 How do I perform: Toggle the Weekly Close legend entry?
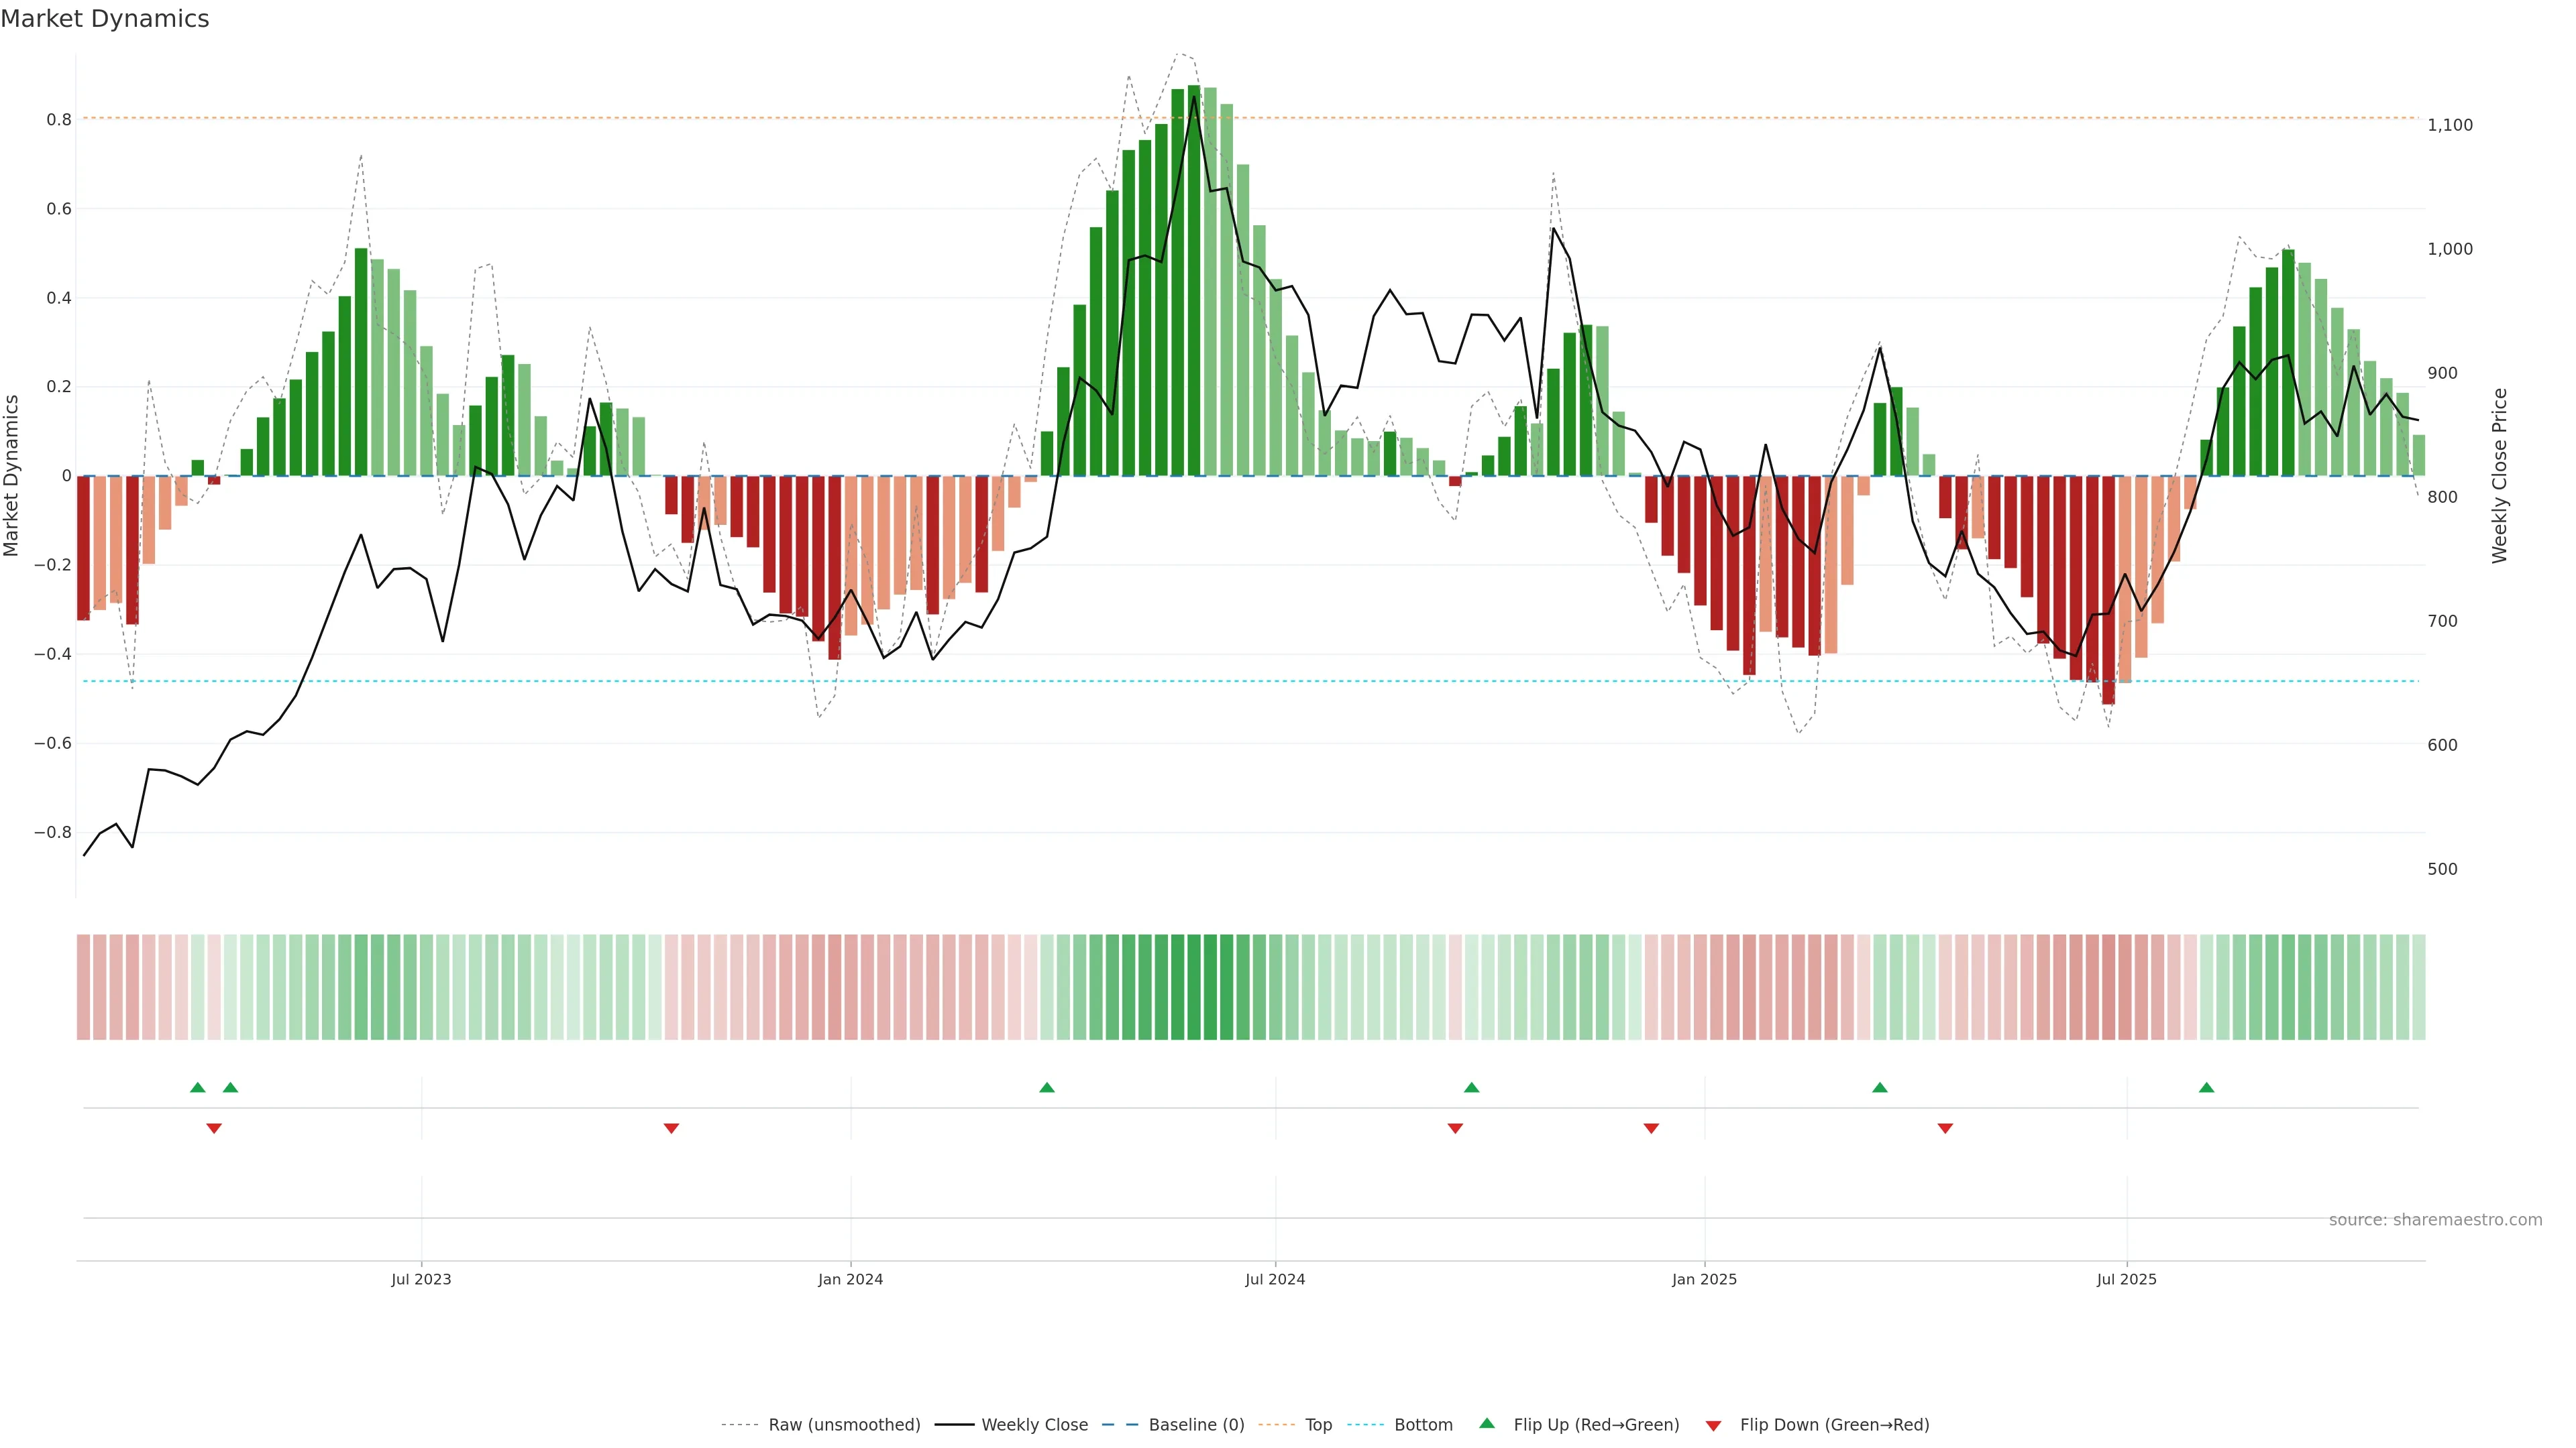coord(1034,1425)
